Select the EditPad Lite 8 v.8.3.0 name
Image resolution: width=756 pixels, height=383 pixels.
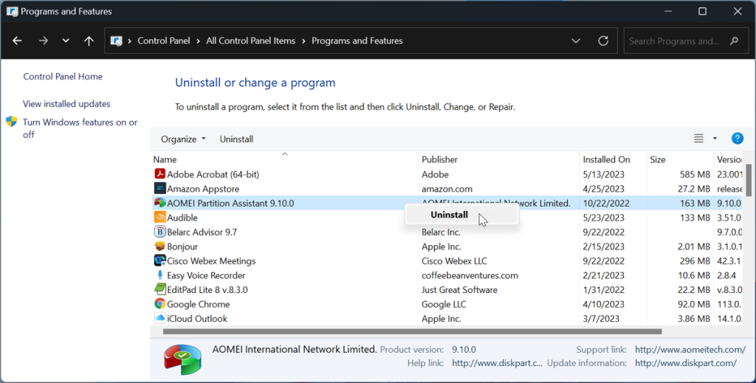coord(207,290)
